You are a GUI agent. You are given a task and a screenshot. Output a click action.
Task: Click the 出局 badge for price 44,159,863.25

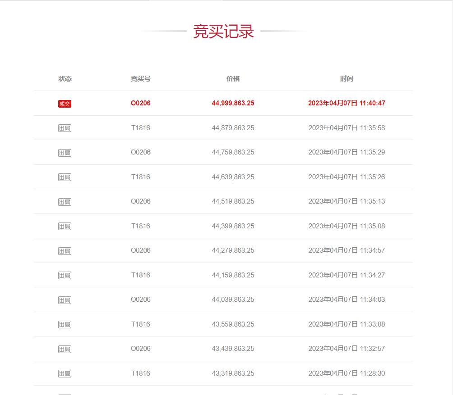point(65,275)
